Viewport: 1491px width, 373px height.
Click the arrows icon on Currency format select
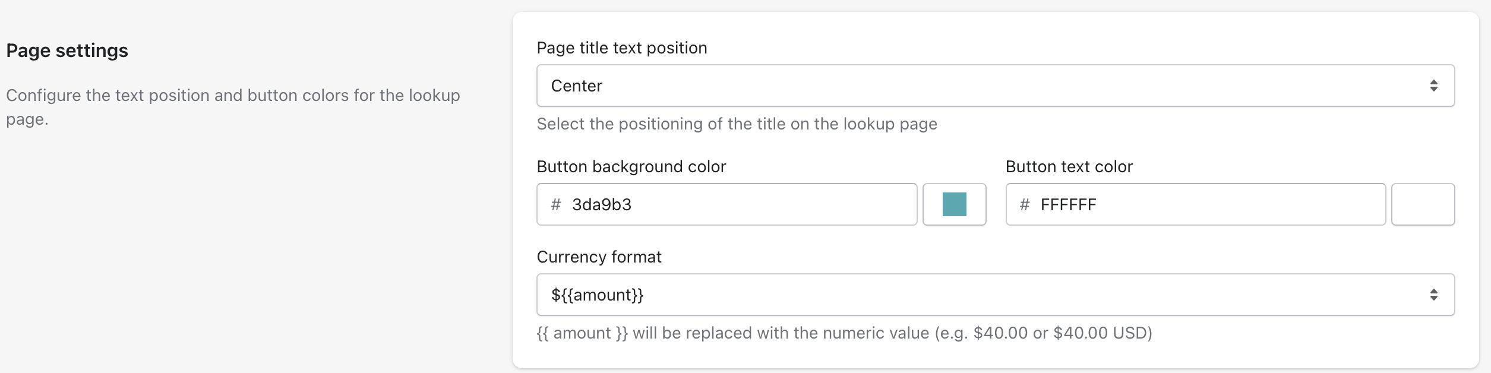(x=1433, y=295)
